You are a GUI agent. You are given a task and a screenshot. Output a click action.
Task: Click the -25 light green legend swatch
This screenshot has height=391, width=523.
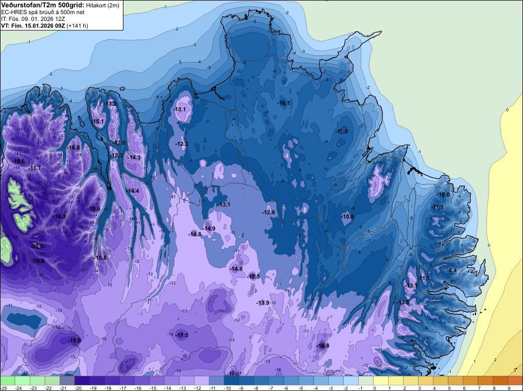(x=7, y=381)
